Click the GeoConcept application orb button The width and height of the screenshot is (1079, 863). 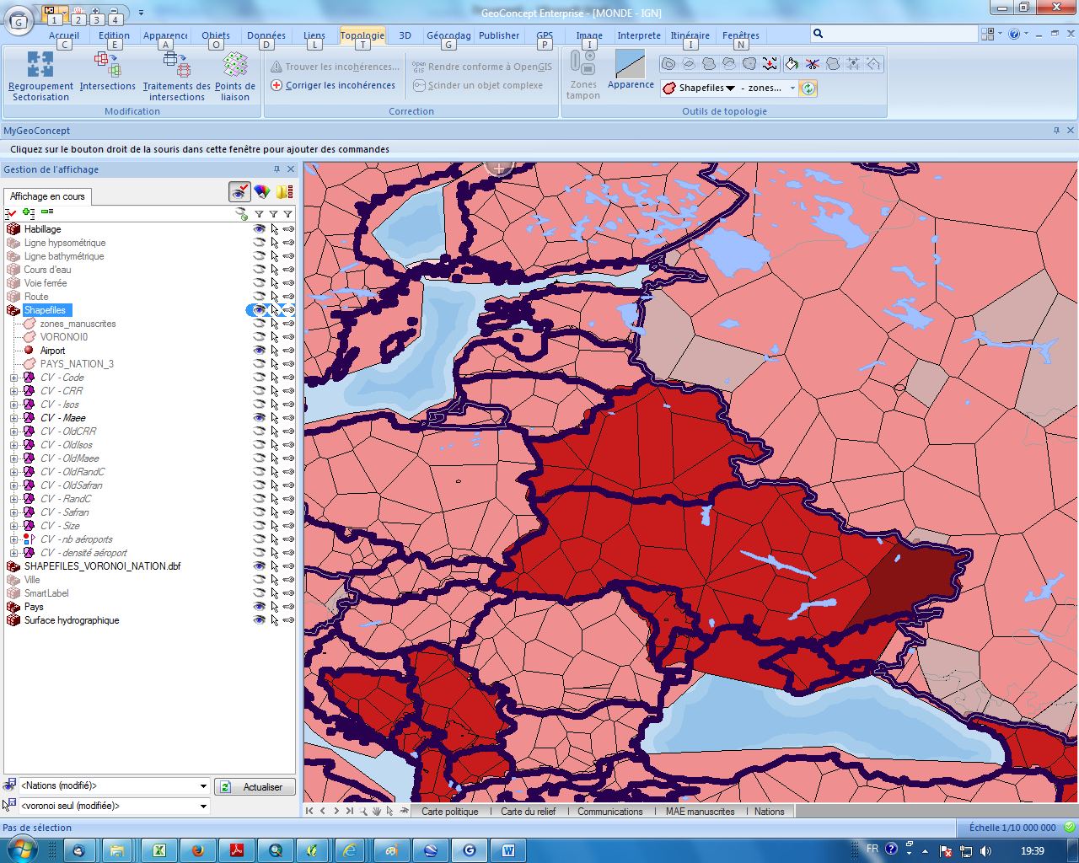(x=19, y=24)
